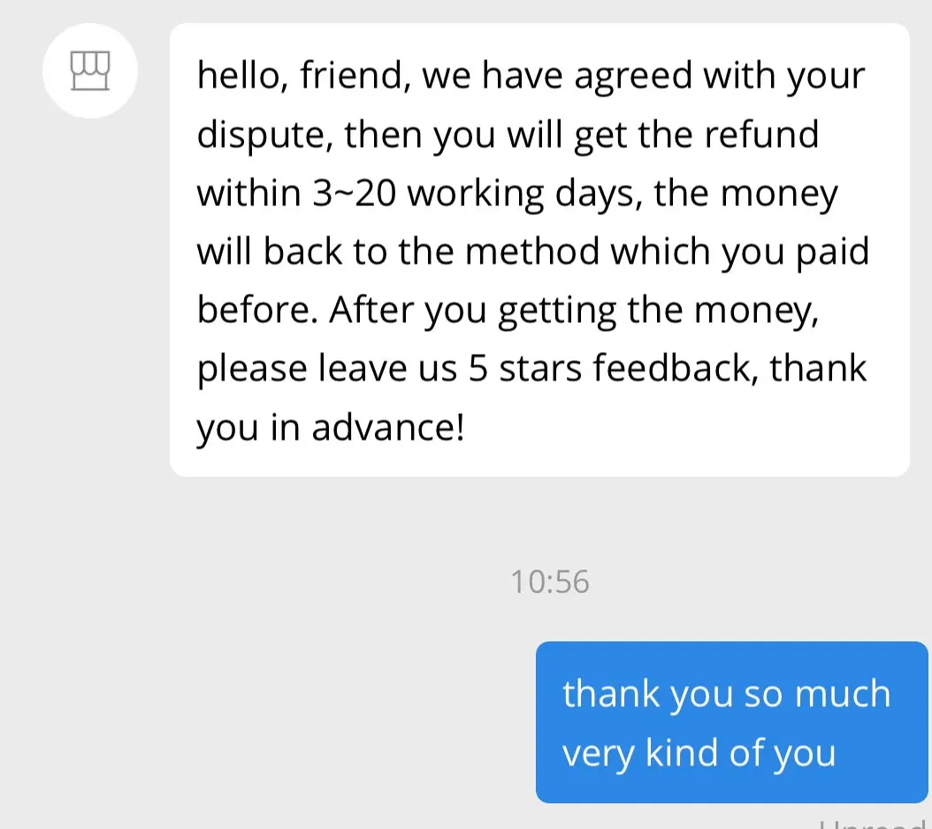Click 'very kind of you' in blue bubble
Viewport: 932px width, 829px height.
click(x=699, y=754)
